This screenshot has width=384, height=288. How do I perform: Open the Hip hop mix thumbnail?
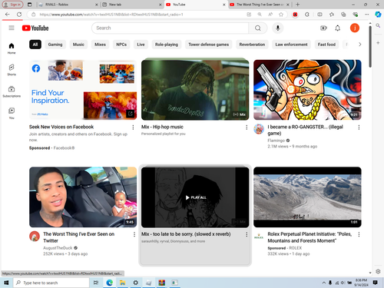pyautogui.click(x=195, y=90)
